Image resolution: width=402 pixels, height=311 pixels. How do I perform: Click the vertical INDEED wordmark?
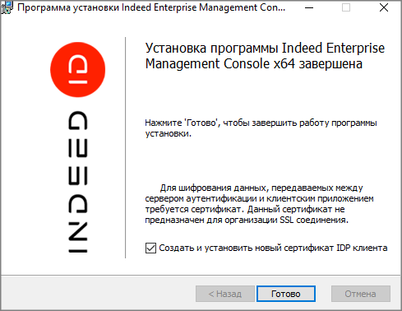(78, 182)
